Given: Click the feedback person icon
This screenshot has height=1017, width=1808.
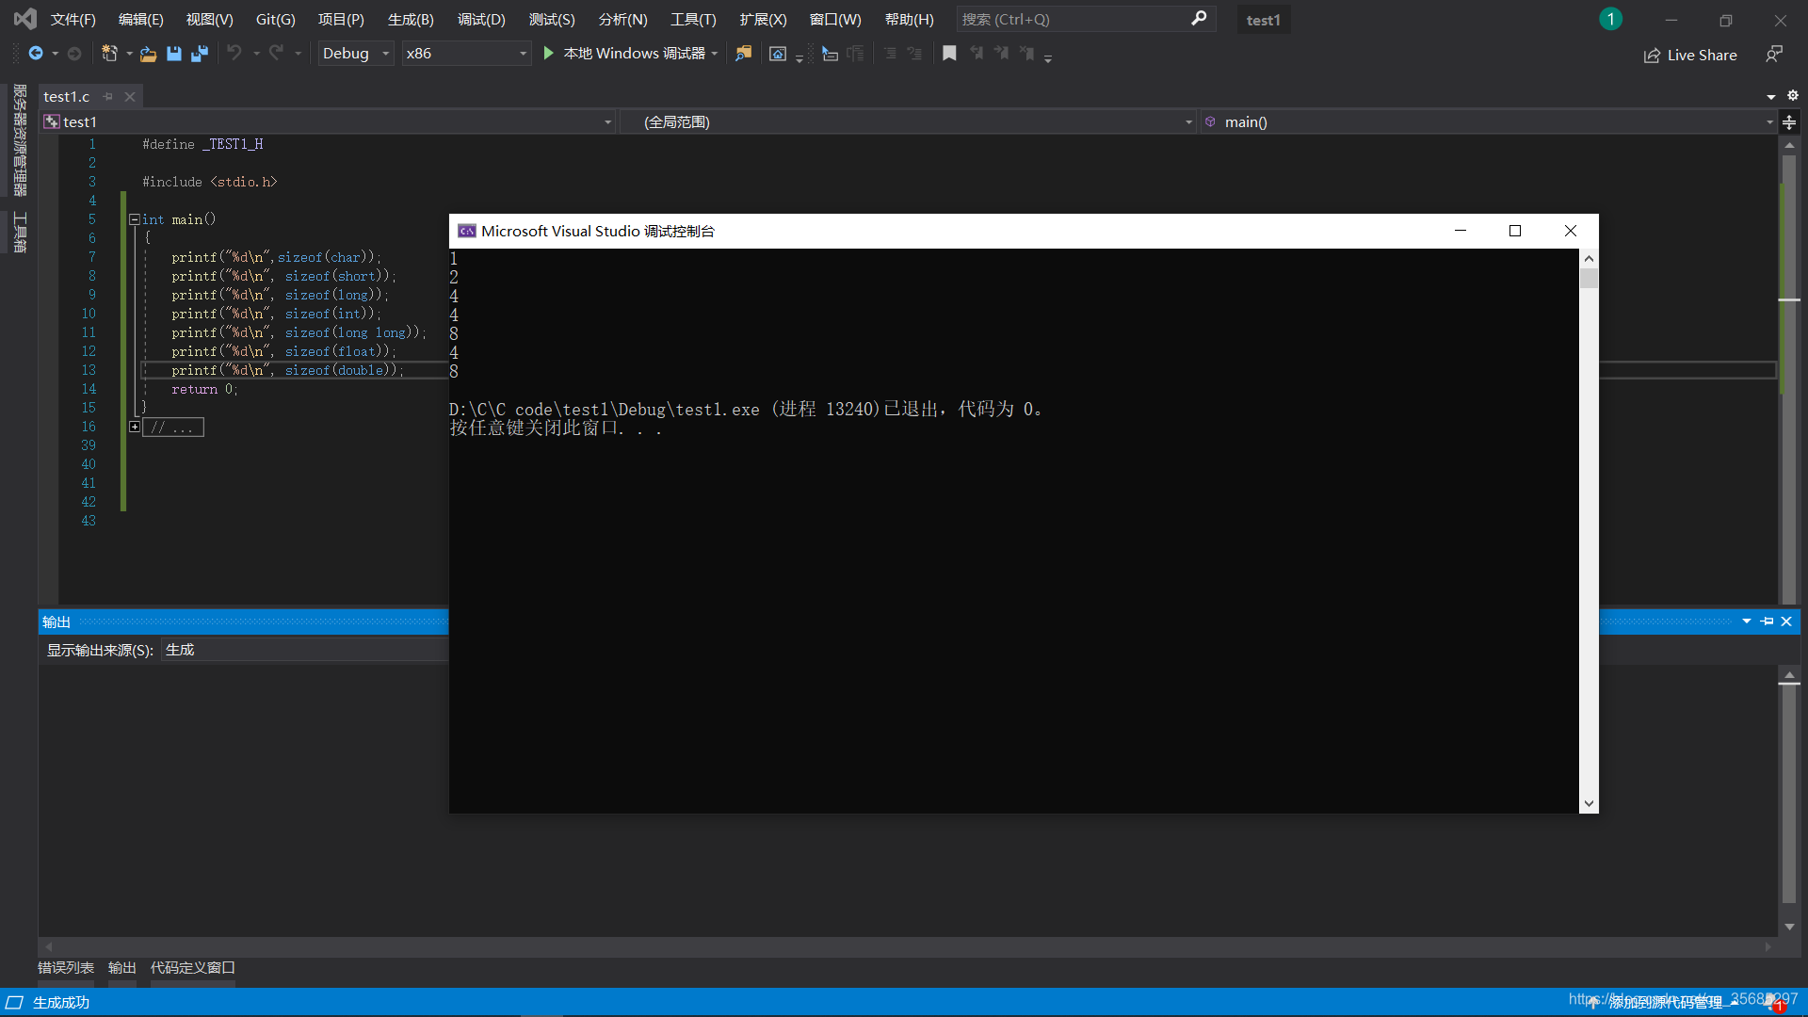Looking at the screenshot, I should click(1774, 55).
